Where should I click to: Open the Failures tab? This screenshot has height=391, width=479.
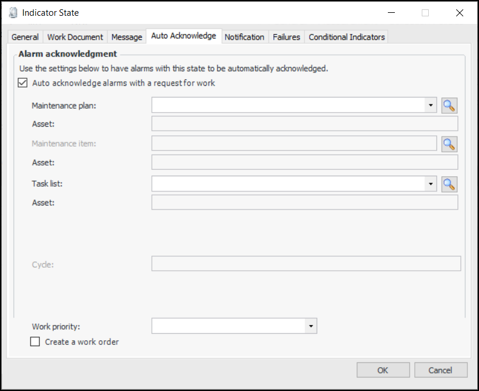tap(286, 37)
